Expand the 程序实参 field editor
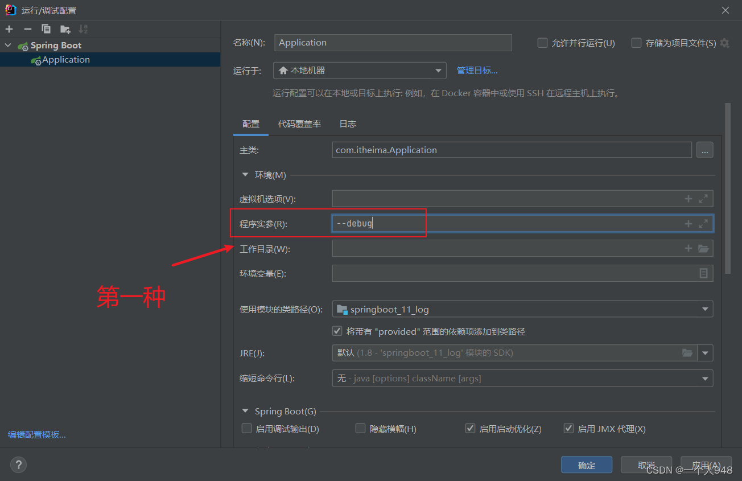The image size is (742, 481). tap(703, 224)
